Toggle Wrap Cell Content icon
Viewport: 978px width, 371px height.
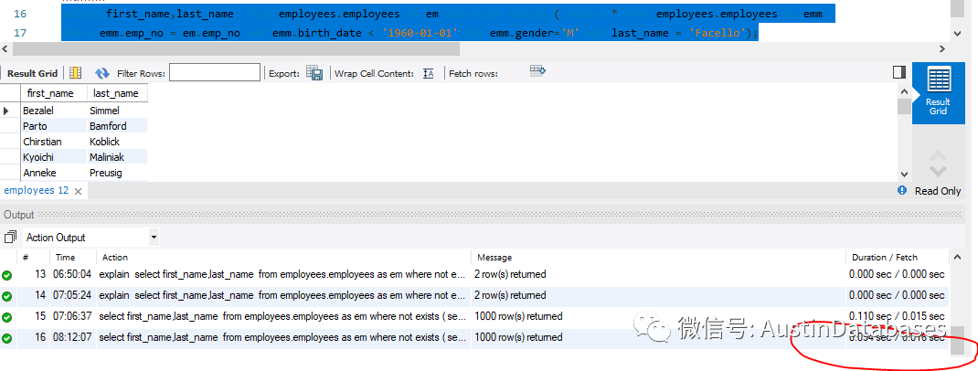point(428,73)
